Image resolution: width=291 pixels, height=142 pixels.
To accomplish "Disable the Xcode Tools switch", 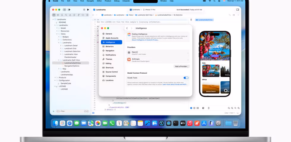I will (x=186, y=78).
